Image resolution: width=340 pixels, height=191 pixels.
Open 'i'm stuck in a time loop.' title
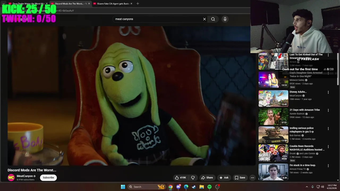pos(303,165)
